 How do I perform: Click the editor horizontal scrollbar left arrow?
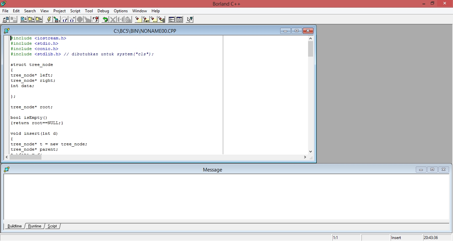(7, 157)
